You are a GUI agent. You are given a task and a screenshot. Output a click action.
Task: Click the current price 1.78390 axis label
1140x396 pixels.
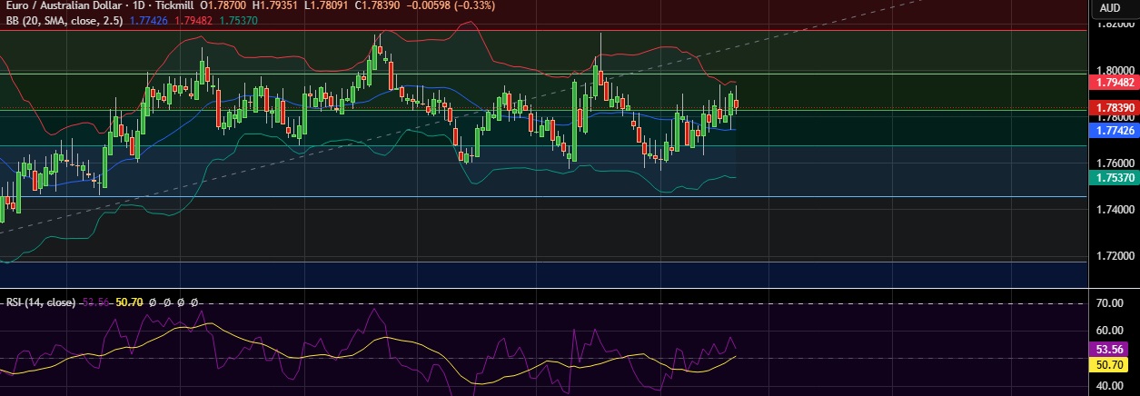click(1113, 107)
